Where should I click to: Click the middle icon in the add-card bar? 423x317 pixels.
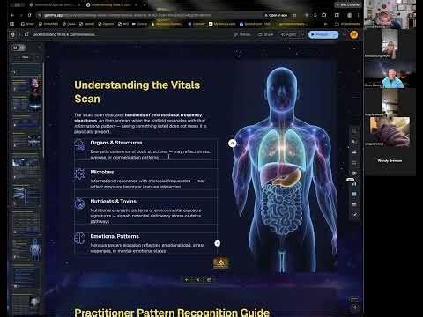(x=197, y=280)
